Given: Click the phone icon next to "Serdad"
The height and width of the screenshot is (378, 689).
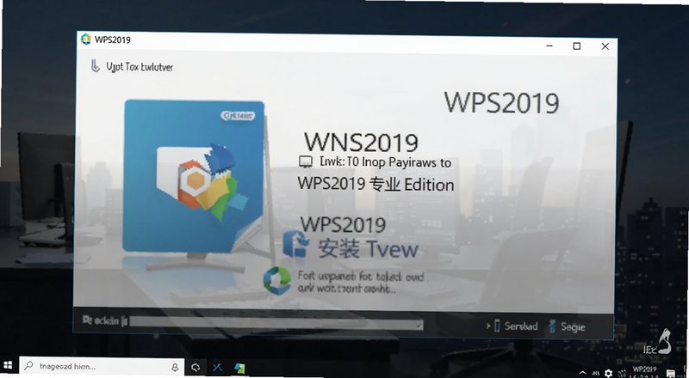Looking at the screenshot, I should tap(497, 326).
